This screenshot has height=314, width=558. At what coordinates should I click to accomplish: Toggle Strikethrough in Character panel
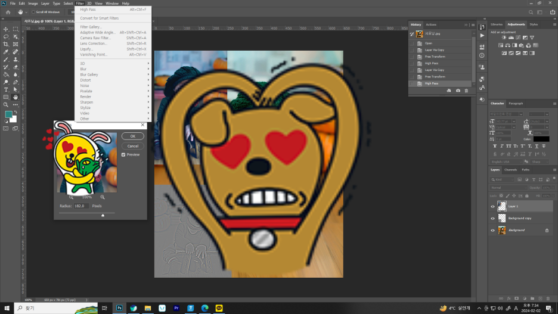[544, 146]
